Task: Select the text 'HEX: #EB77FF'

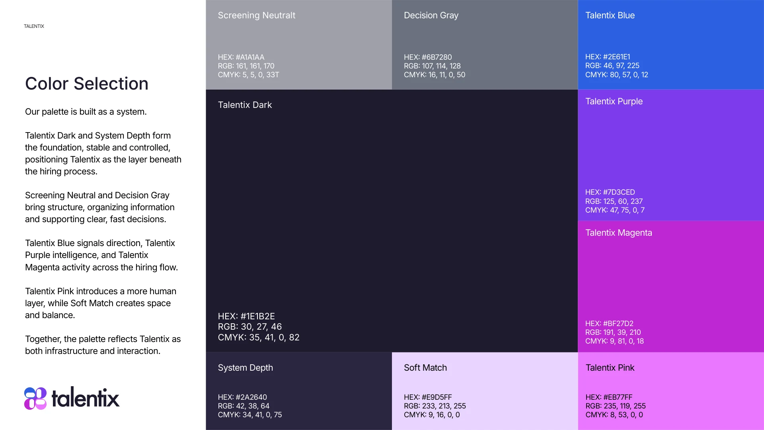Action: point(609,397)
